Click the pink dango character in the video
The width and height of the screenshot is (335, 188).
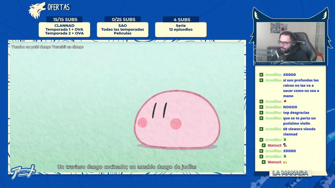(177, 120)
